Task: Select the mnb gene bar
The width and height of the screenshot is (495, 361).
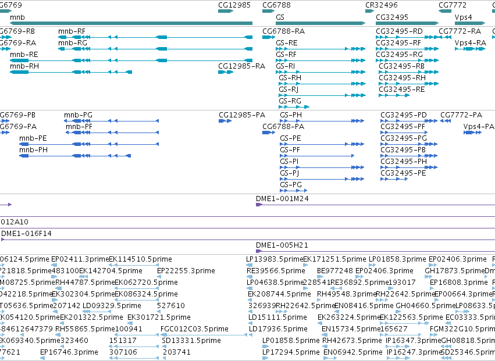Action: (131, 23)
